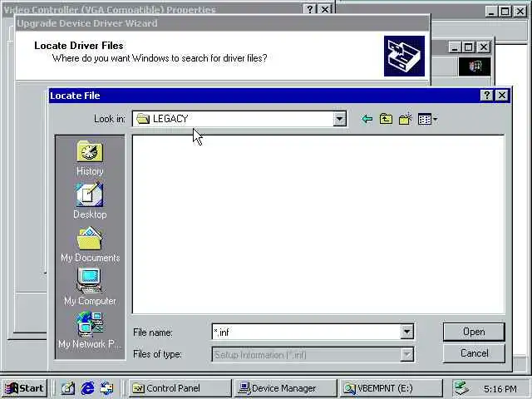Viewport: 532px width, 399px height.
Task: Go to Desktop in places bar
Action: click(x=90, y=201)
